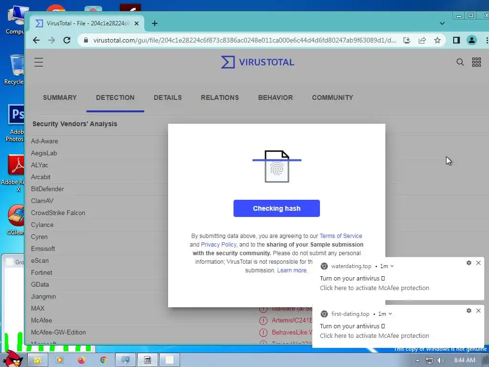Select the AegisLab vendor row
Screen dimensions: 489x367
point(43,153)
